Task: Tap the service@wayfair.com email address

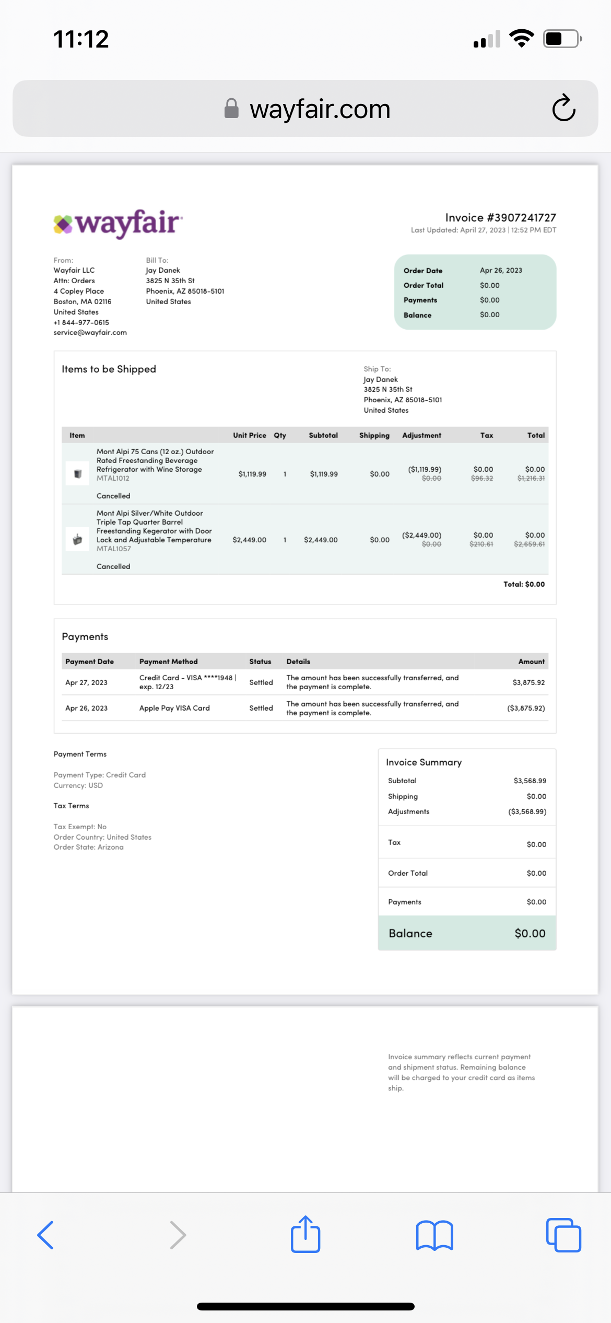Action: 90,332
